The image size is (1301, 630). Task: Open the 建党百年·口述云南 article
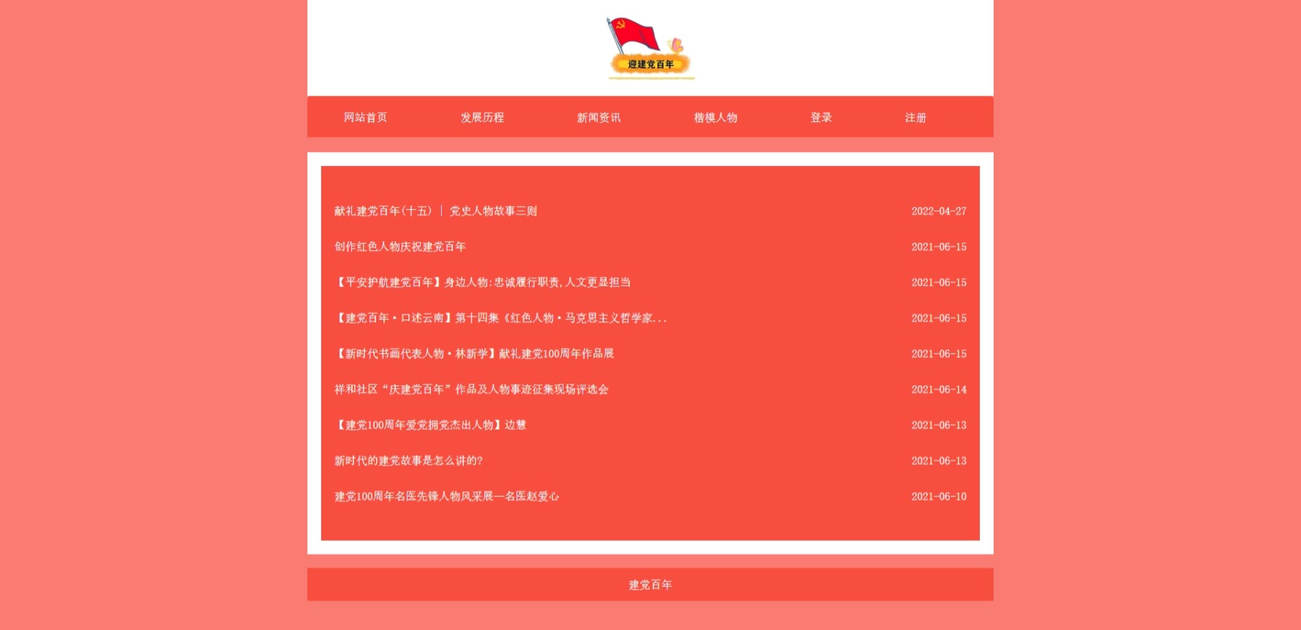click(500, 318)
